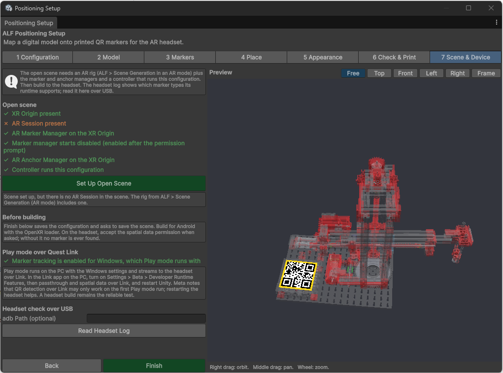Click the Frame preview button
The width and height of the screenshot is (503, 373).
(x=486, y=73)
